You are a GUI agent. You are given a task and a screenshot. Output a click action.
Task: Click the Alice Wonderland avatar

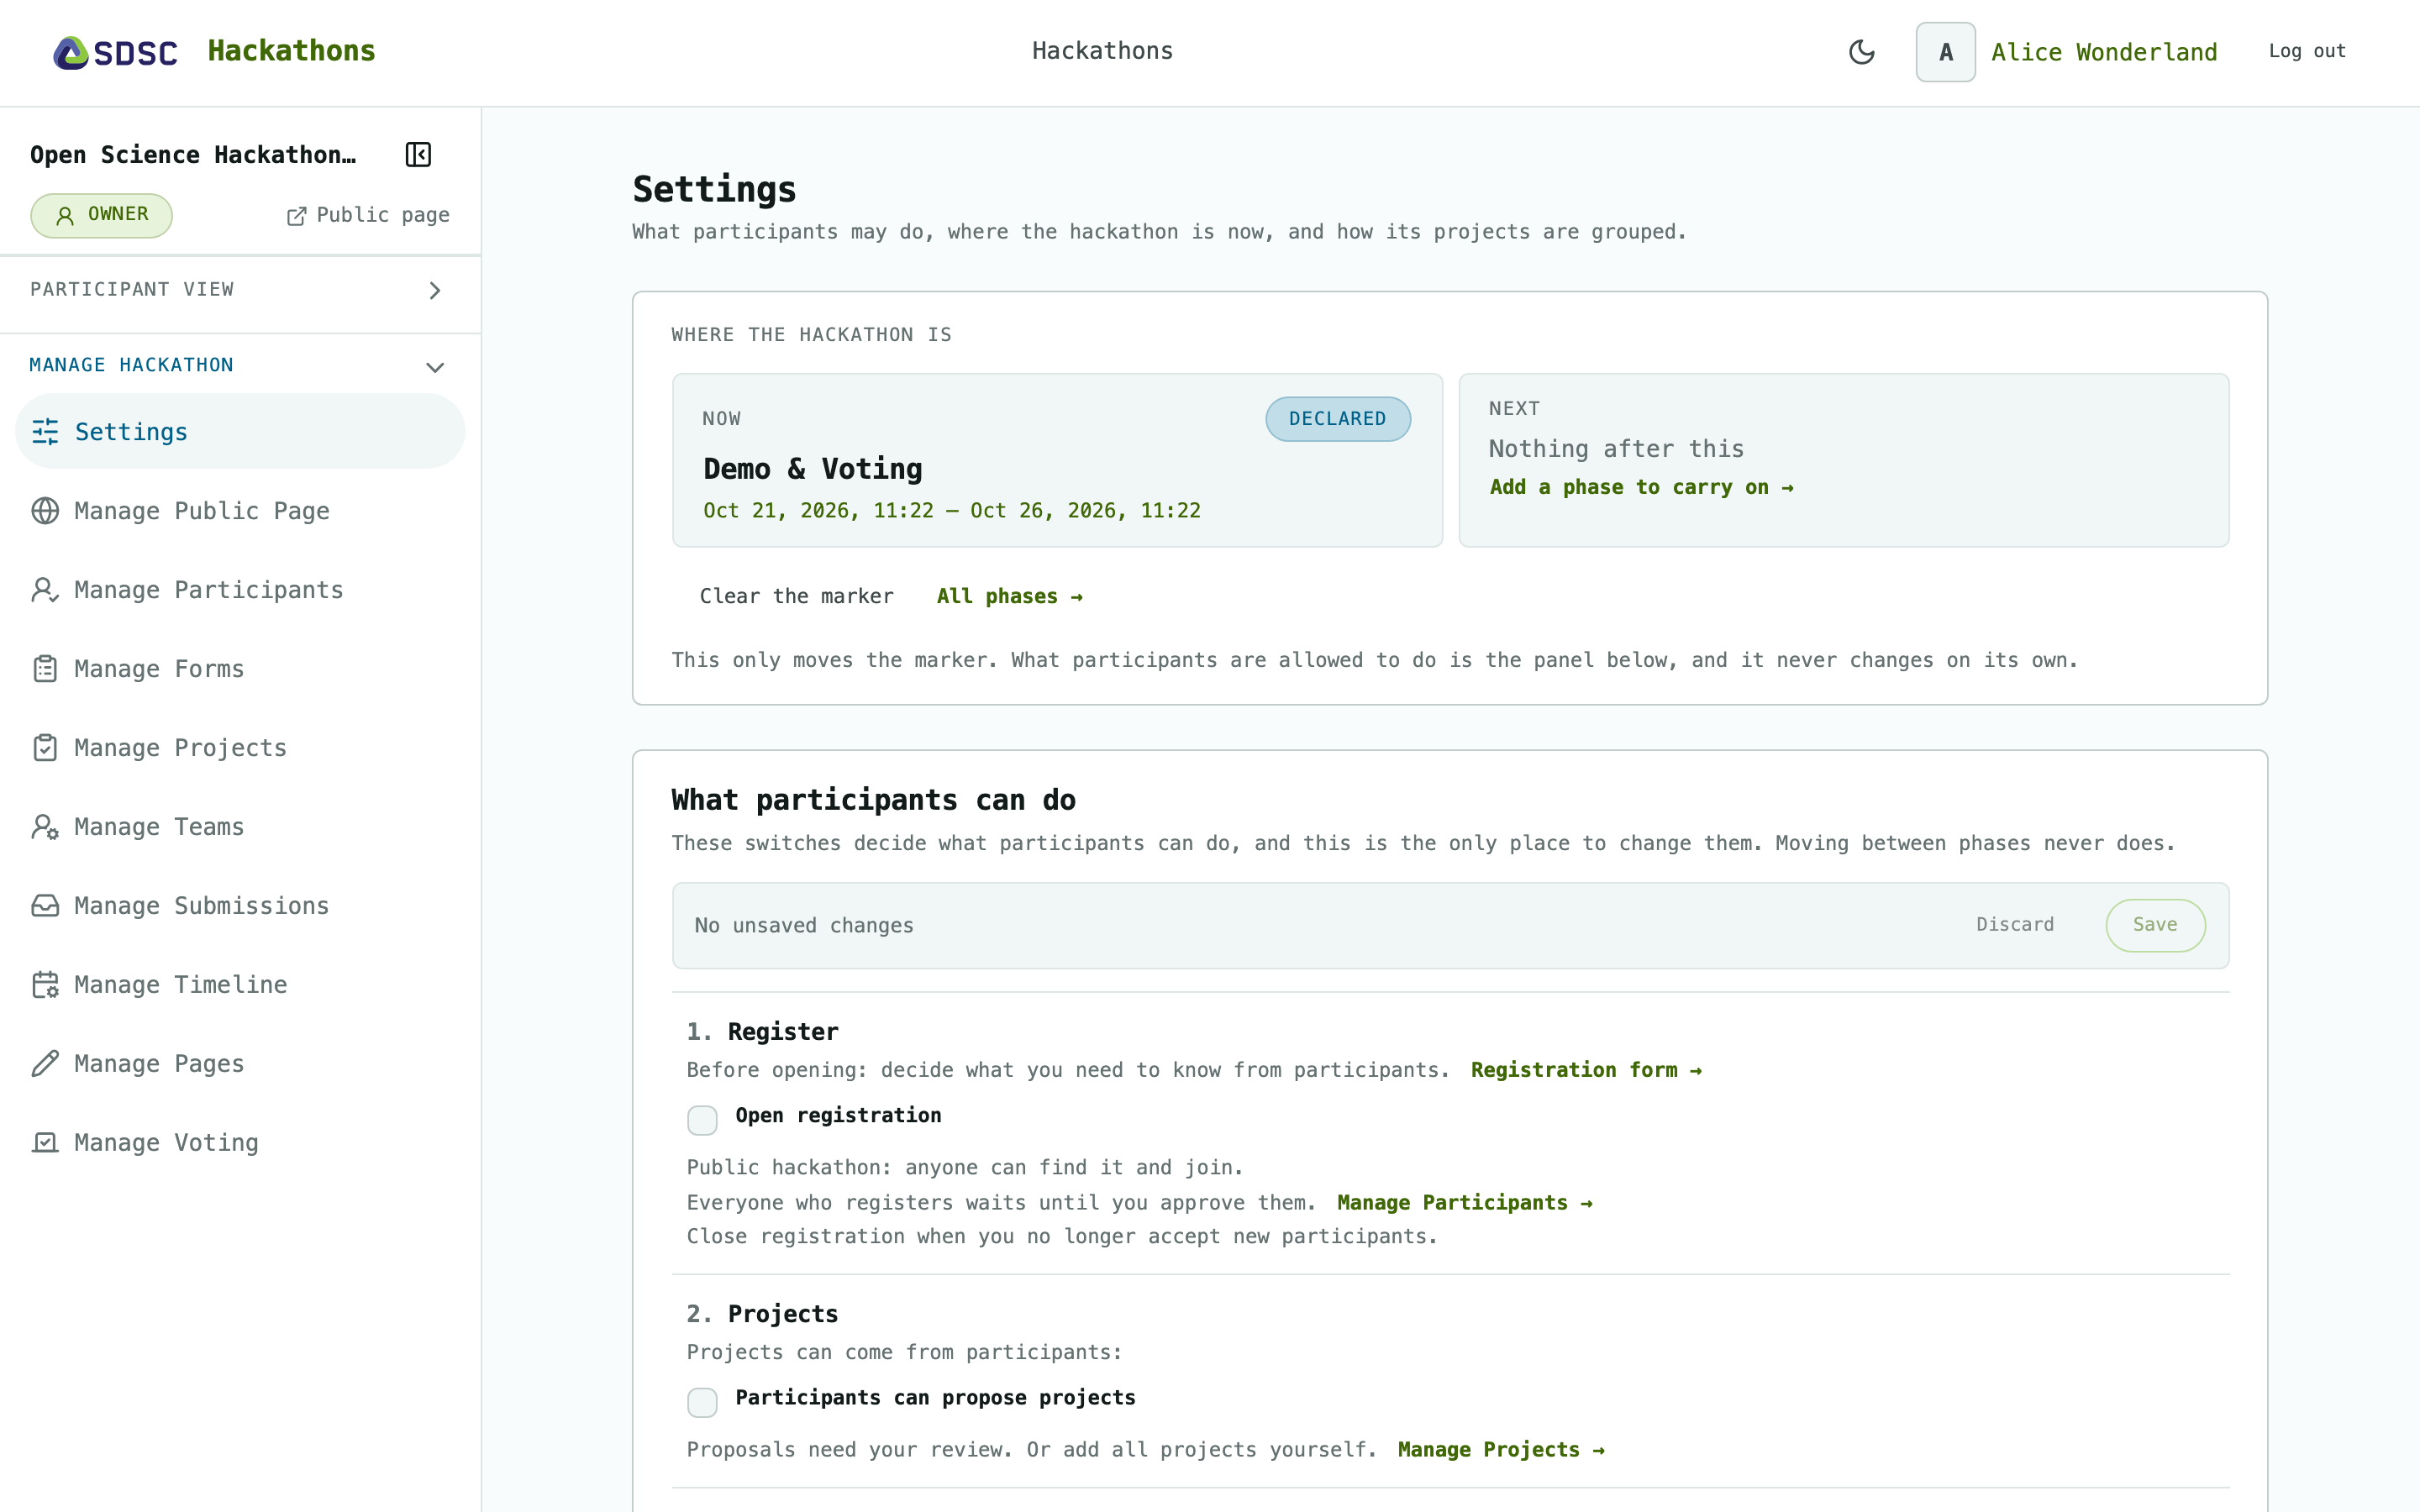pyautogui.click(x=1945, y=52)
